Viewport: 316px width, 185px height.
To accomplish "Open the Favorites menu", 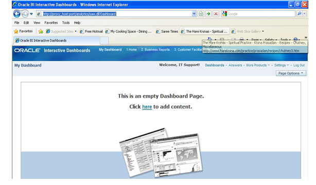I will click(51, 23).
